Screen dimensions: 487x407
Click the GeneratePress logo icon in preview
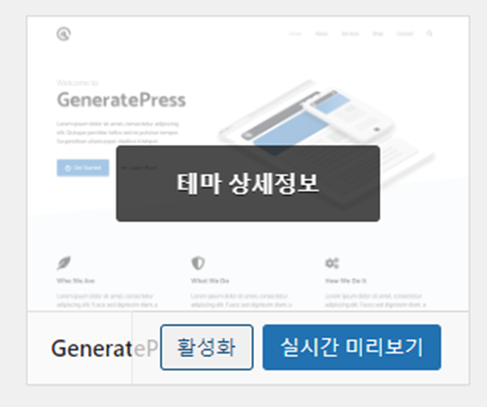(x=64, y=34)
